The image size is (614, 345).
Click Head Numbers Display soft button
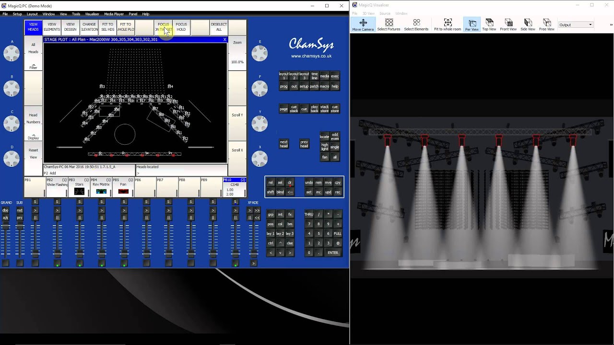(33, 124)
